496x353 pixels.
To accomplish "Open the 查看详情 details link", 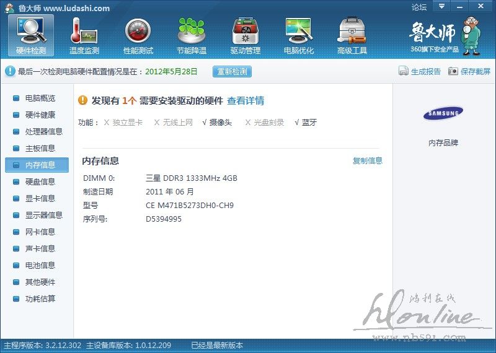I will point(246,101).
